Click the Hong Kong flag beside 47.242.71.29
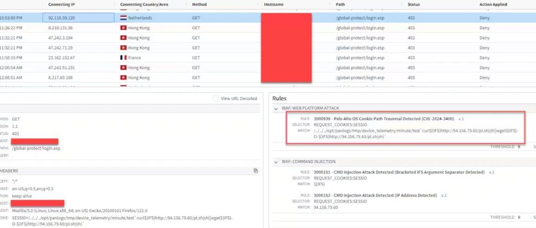536x228 pixels. pyautogui.click(x=123, y=47)
